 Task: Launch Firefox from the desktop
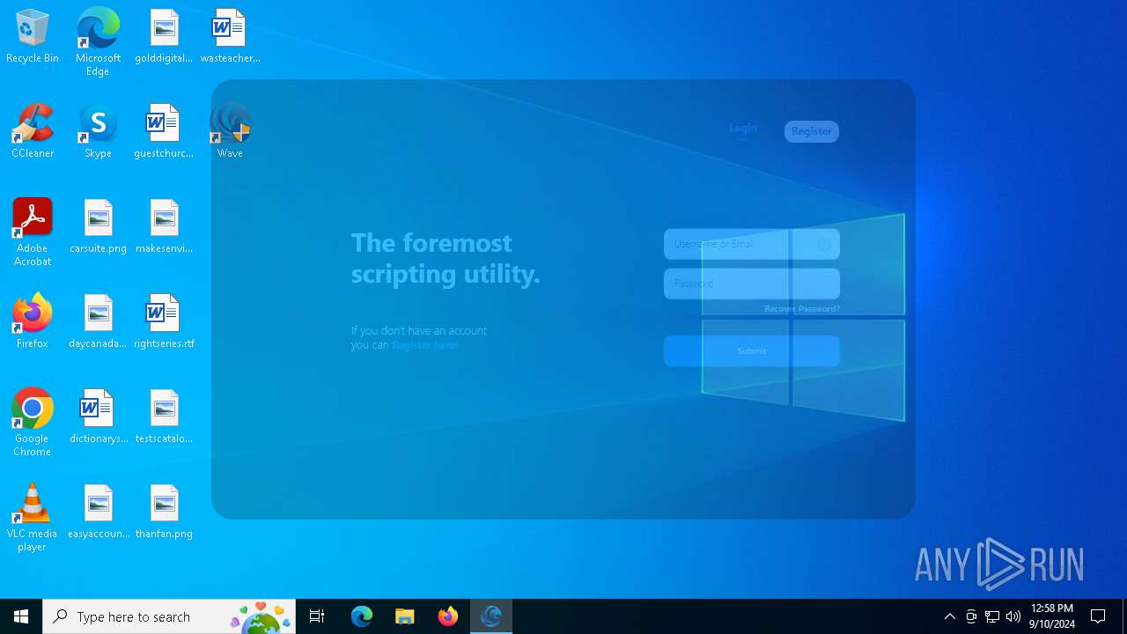(x=33, y=321)
